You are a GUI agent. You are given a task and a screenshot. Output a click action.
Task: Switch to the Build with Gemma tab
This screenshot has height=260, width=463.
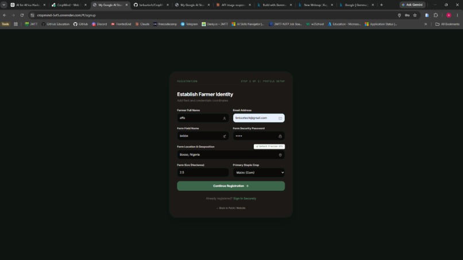275,5
